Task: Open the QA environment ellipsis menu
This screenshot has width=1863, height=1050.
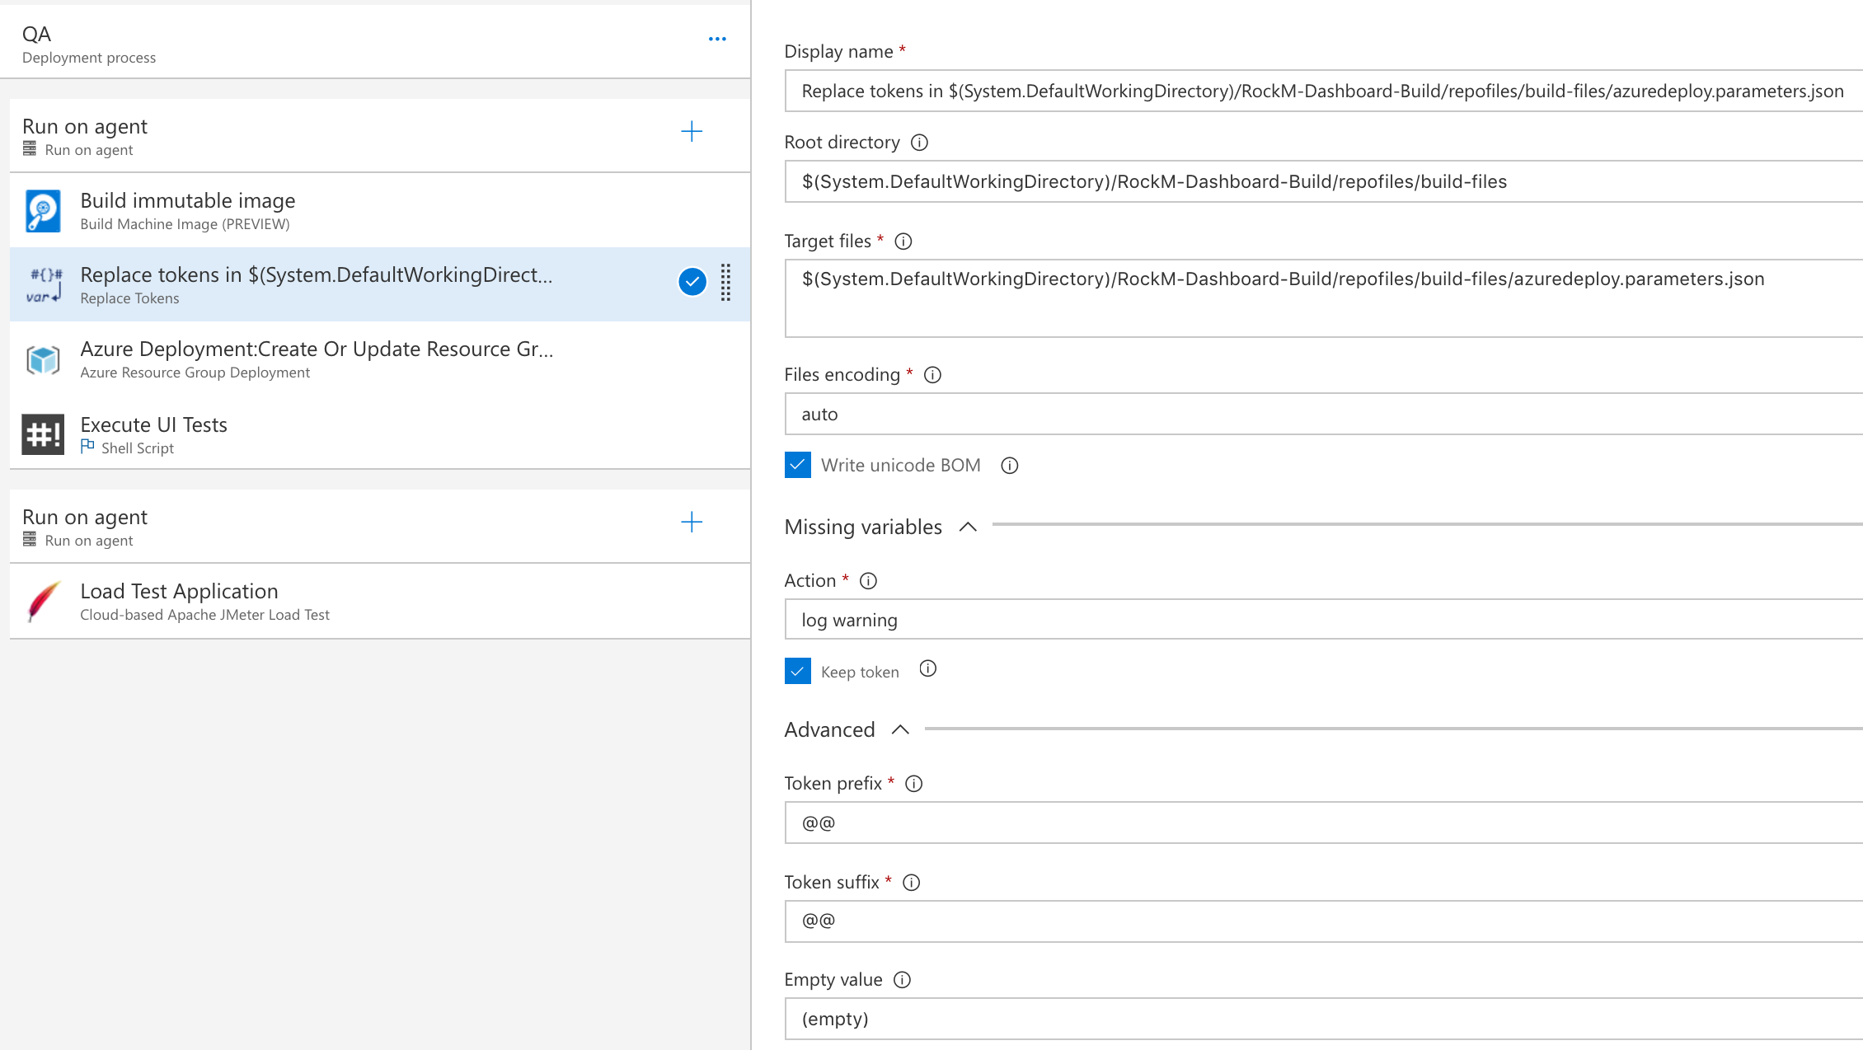Action: [x=717, y=39]
